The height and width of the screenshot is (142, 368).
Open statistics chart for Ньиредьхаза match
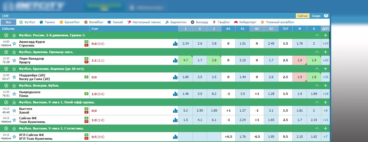[175, 94]
